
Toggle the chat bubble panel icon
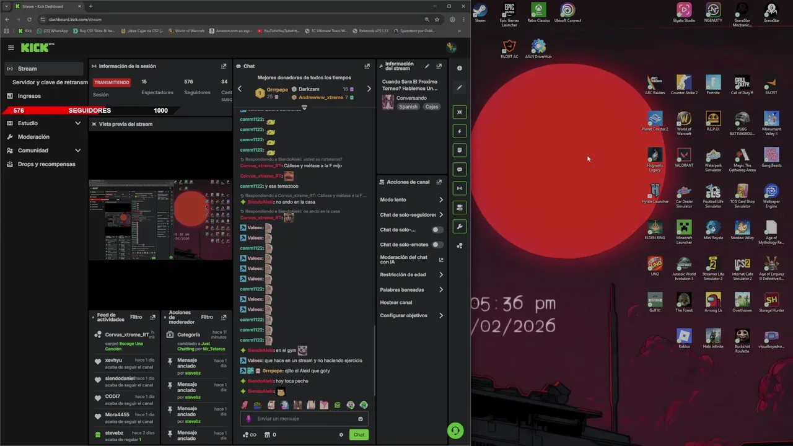[460, 169]
